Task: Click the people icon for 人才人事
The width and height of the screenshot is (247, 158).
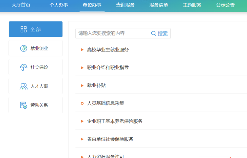Action: click(23, 86)
